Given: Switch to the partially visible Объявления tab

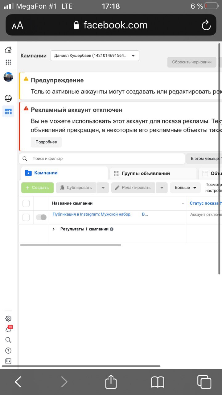Looking at the screenshot, I should (x=211, y=173).
